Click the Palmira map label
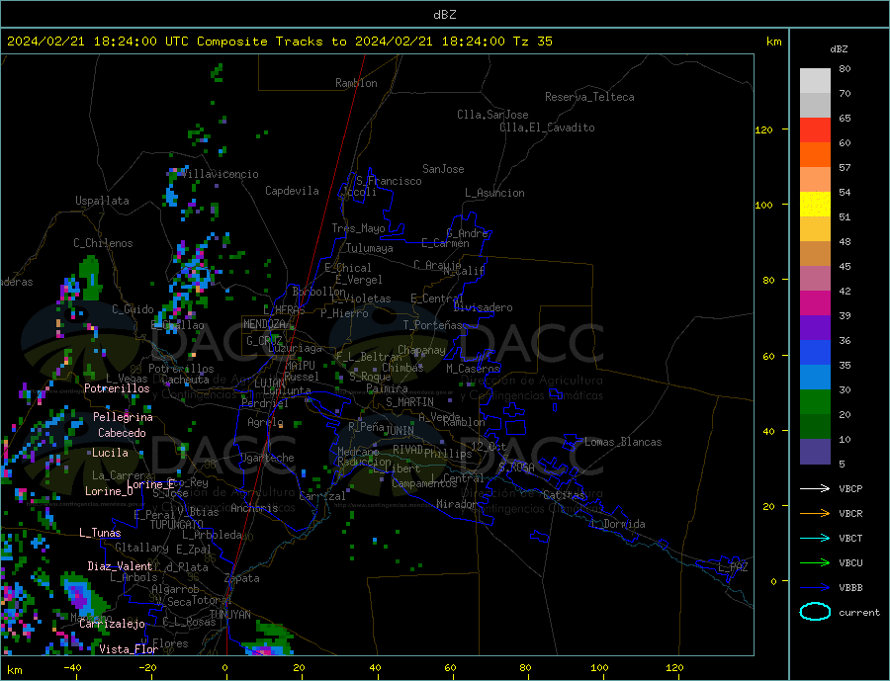Viewport: 890px width, 681px height. coord(387,388)
